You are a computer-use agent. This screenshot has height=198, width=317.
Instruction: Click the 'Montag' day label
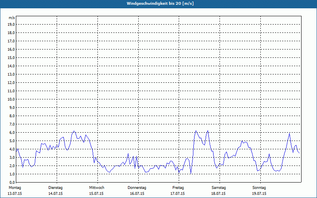pyautogui.click(x=15, y=188)
